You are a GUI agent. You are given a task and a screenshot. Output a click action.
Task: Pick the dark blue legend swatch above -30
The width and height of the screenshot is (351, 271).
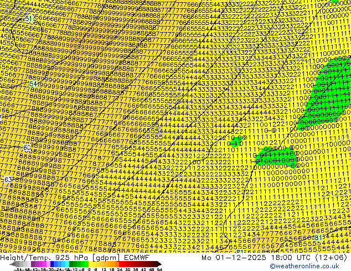point(52,264)
